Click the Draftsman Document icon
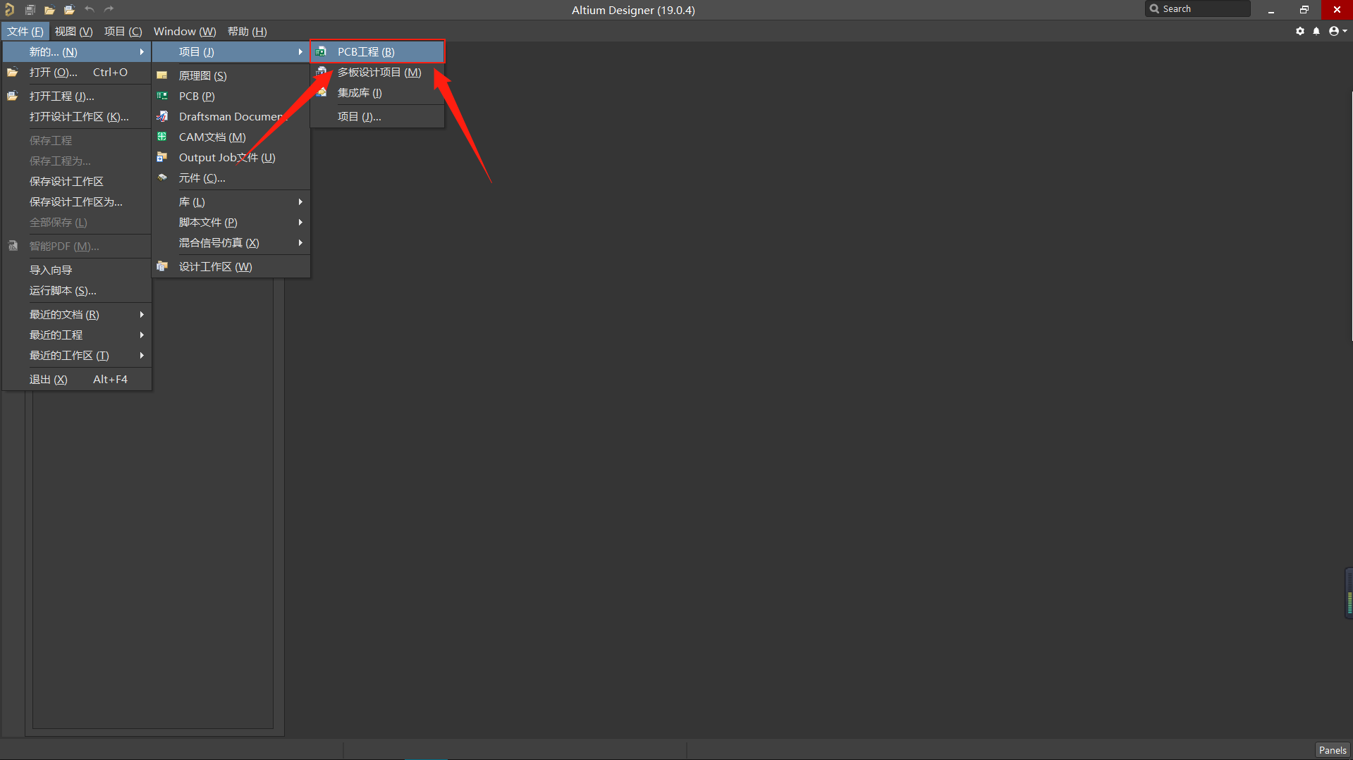The image size is (1353, 760). tap(162, 116)
